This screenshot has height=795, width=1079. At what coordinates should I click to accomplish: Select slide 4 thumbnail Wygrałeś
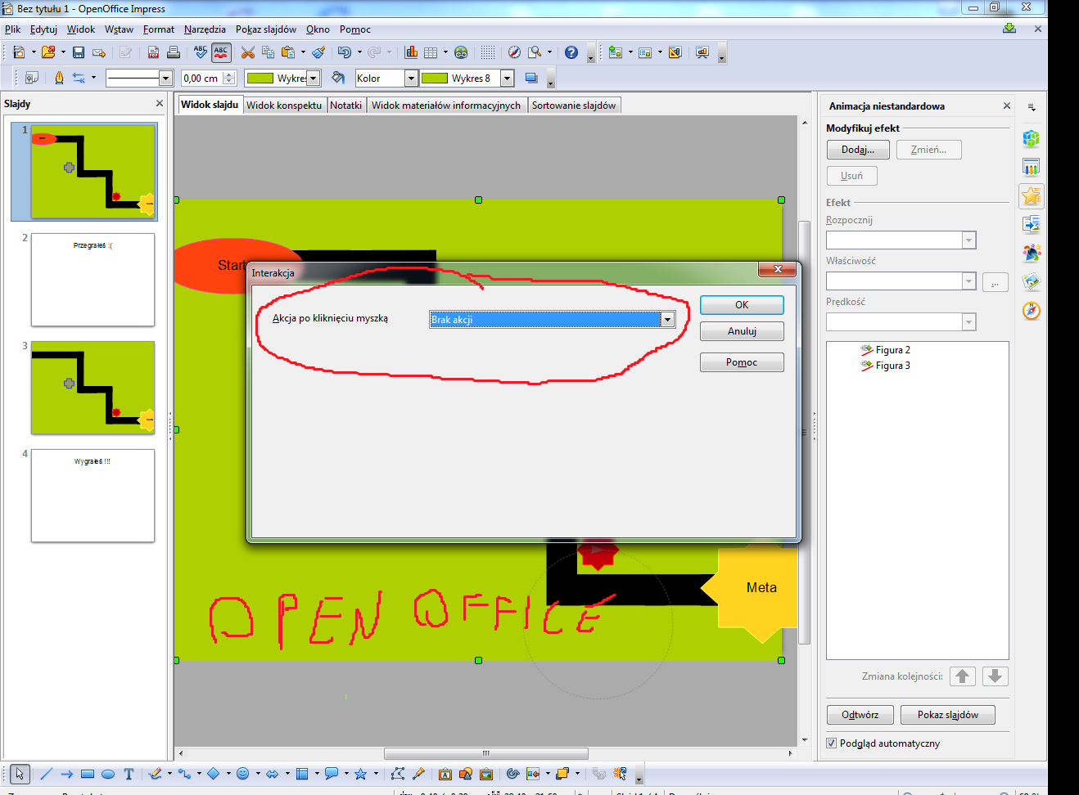tap(93, 496)
